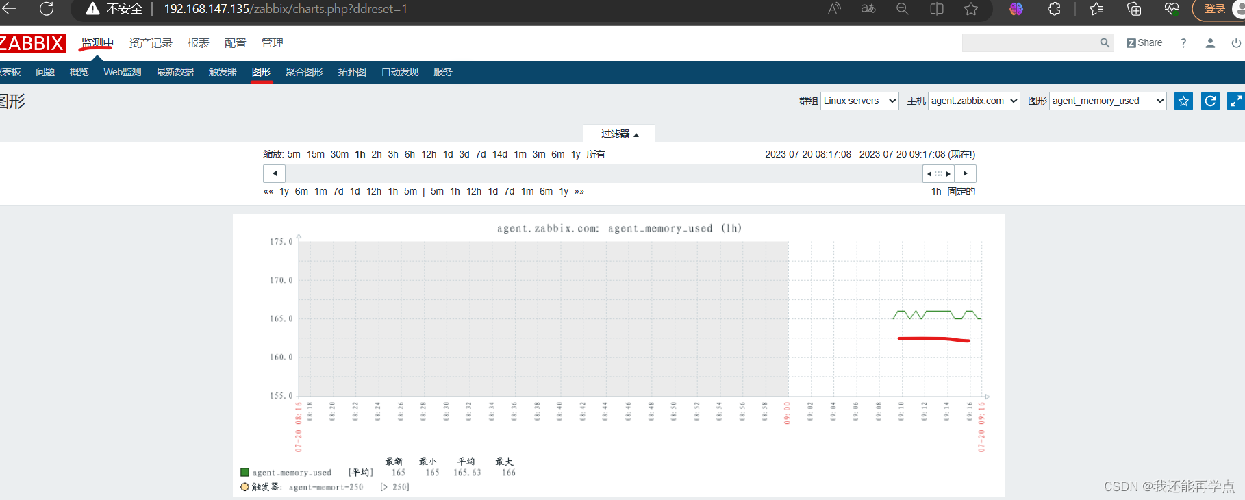Viewport: 1245px width, 500px height.
Task: Open split screen browser icon
Action: pyautogui.click(x=937, y=9)
